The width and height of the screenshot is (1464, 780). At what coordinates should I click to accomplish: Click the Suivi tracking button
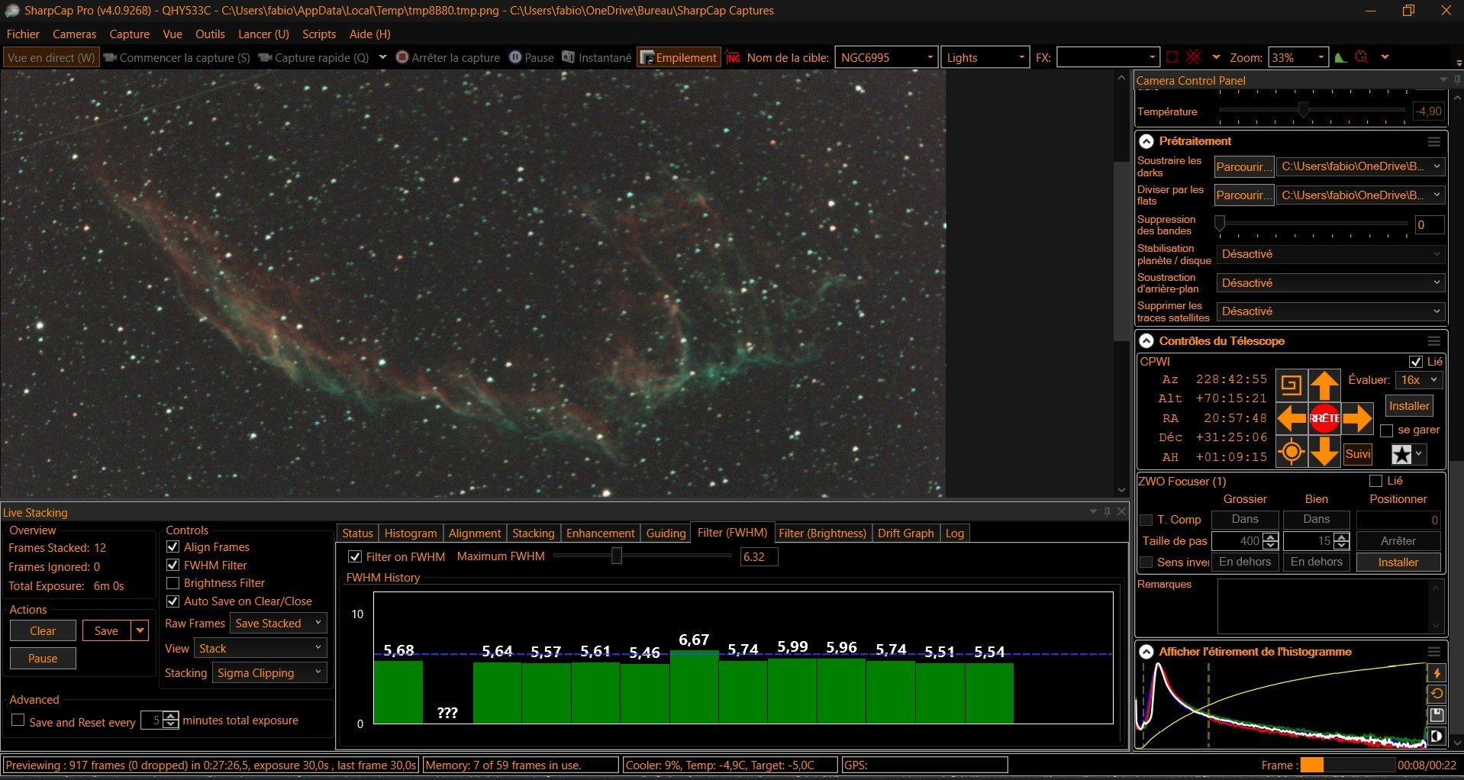pos(1358,454)
